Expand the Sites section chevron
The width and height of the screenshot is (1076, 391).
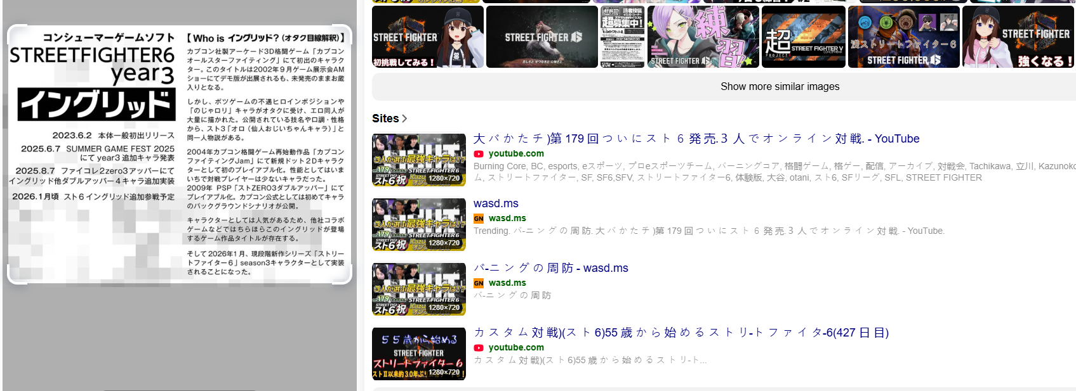[404, 119]
